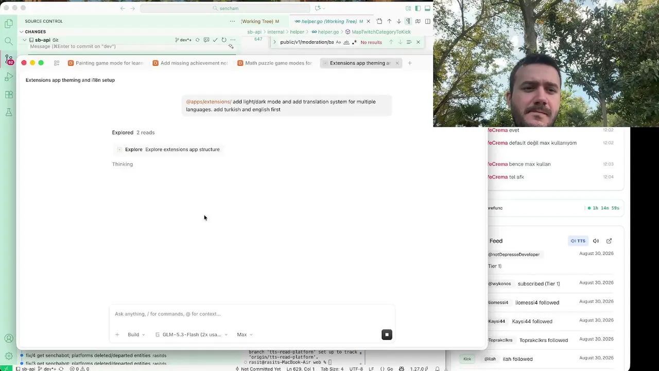This screenshot has height=371, width=659.
Task: Expand the Thinking step
Action: click(x=123, y=164)
